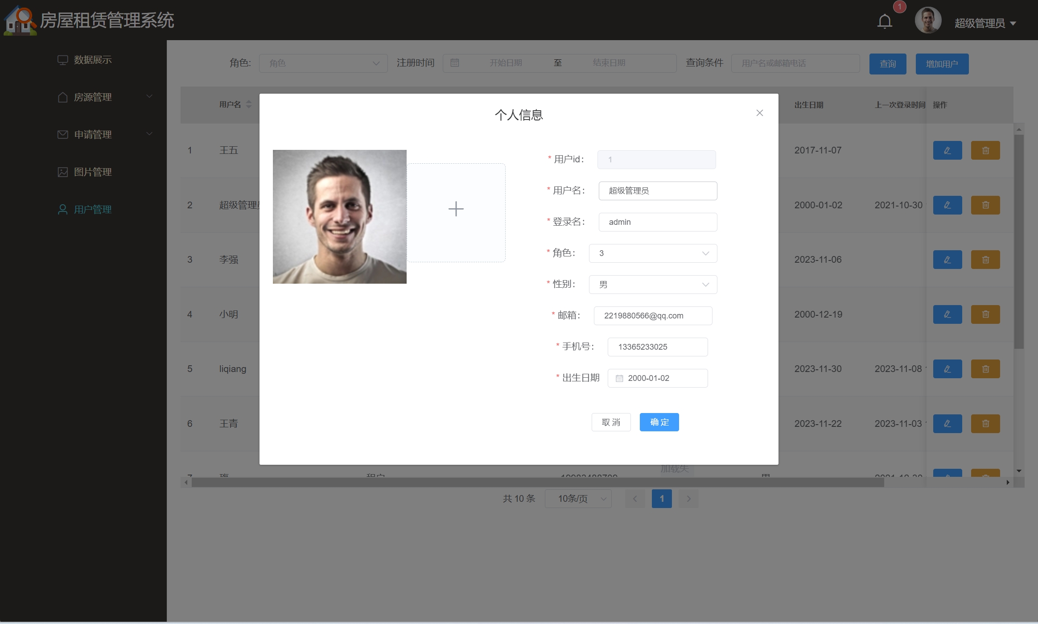Click the calendar icon in 出生日期 field
1038x624 pixels.
(619, 378)
